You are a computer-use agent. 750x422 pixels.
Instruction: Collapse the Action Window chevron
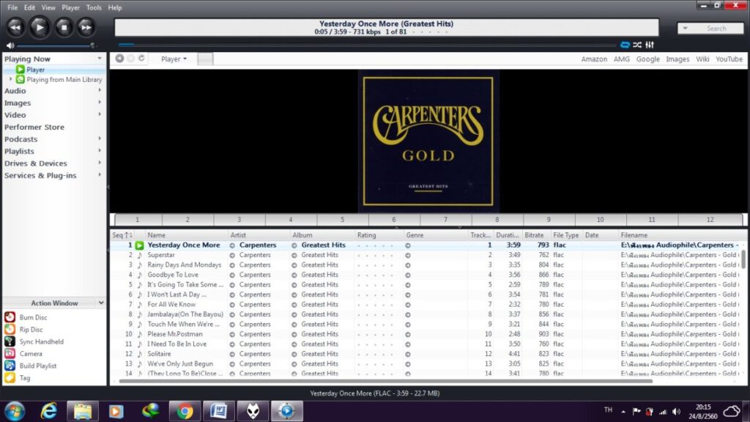point(101,303)
